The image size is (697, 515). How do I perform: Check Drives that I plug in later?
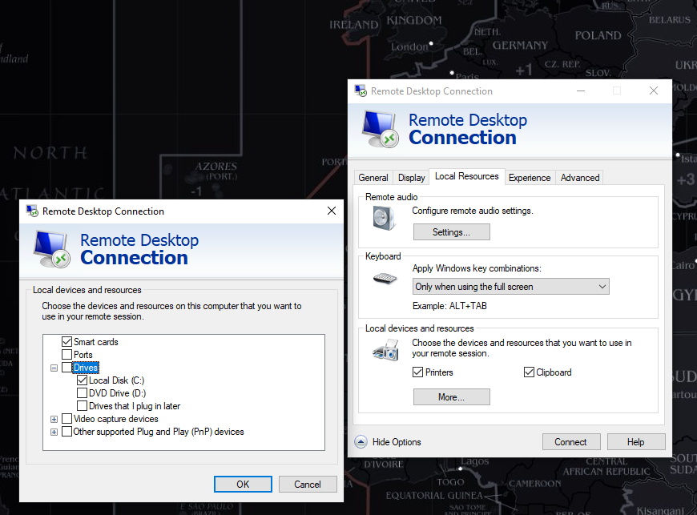pos(83,406)
